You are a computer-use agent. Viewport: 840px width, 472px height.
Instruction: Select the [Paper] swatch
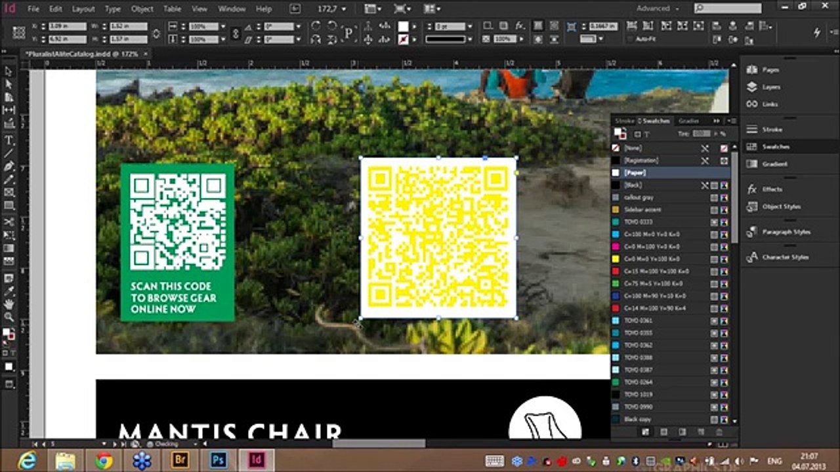(671, 172)
